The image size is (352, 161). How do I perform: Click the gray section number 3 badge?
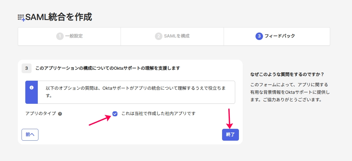[x=27, y=68]
